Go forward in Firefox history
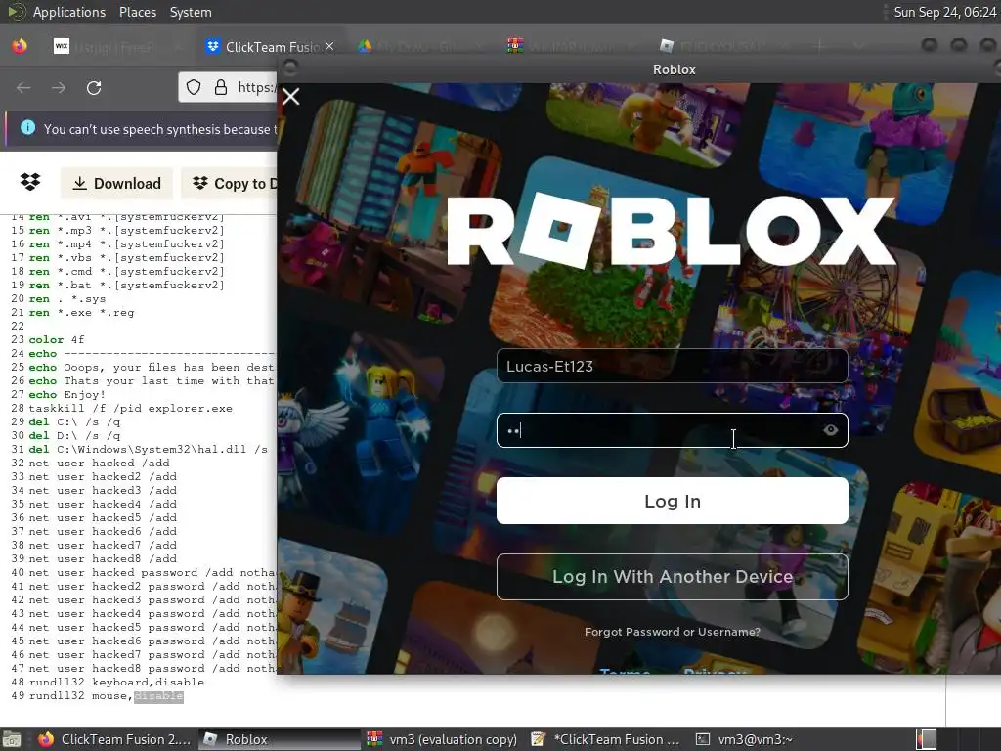Viewport: 1001px width, 751px height. (59, 87)
